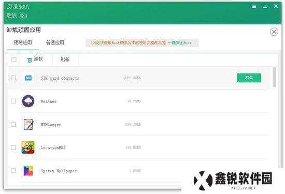Image resolution: width=285 pixels, height=194 pixels.
Task: Tick the select-all checkbox in toolbar
Action: 14,59
